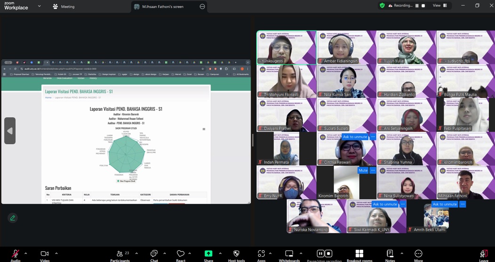This screenshot has width=495, height=262.
Task: Open the View layout menu
Action: click(440, 5)
